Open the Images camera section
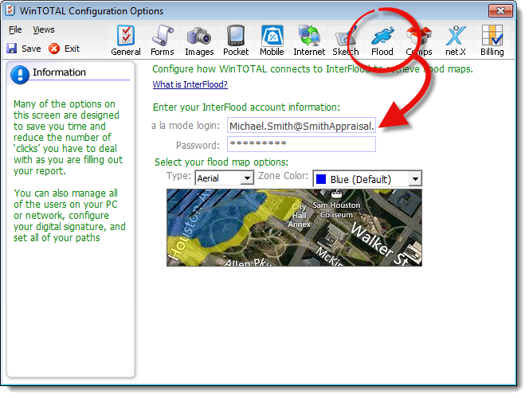The image size is (529, 398). tap(199, 40)
